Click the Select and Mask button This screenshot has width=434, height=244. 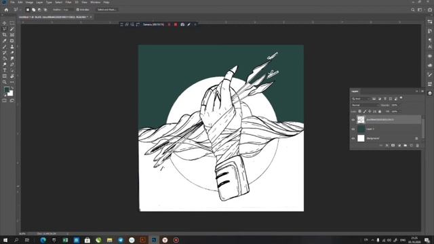(106, 9)
